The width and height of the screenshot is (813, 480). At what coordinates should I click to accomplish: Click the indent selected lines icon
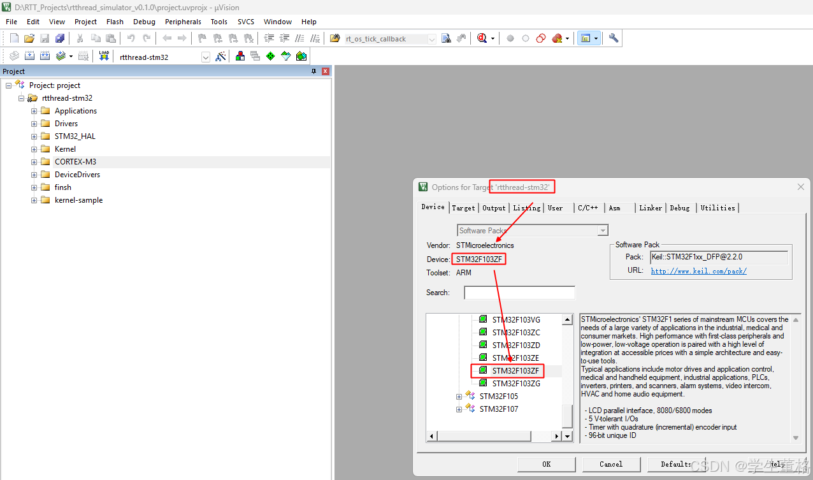tap(269, 38)
